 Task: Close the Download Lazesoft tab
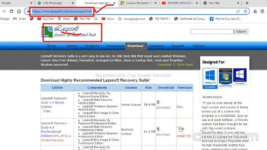(x=114, y=3)
